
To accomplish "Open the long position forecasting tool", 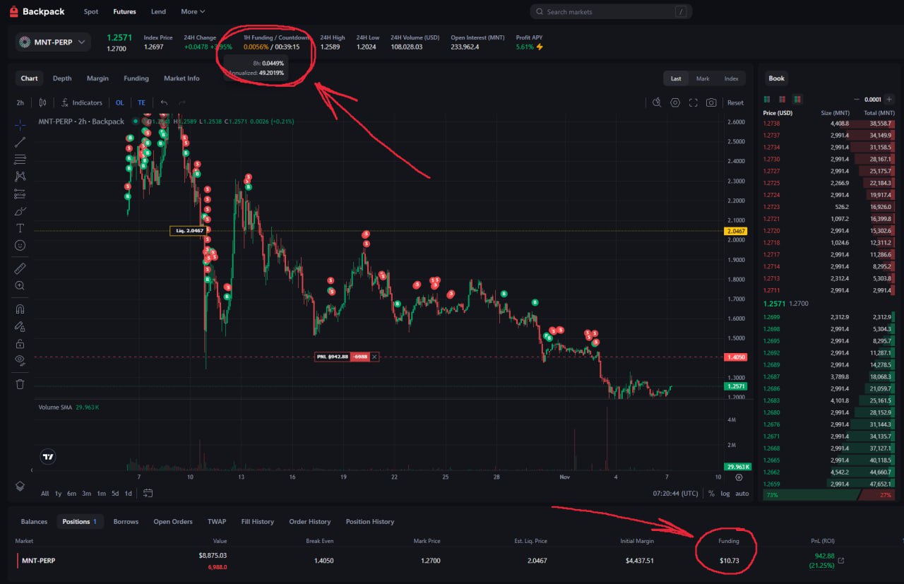I will pyautogui.click(x=20, y=193).
